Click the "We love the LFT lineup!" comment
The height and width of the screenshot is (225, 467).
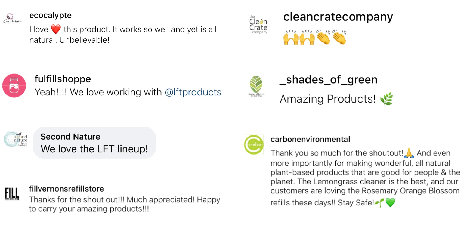(94, 149)
